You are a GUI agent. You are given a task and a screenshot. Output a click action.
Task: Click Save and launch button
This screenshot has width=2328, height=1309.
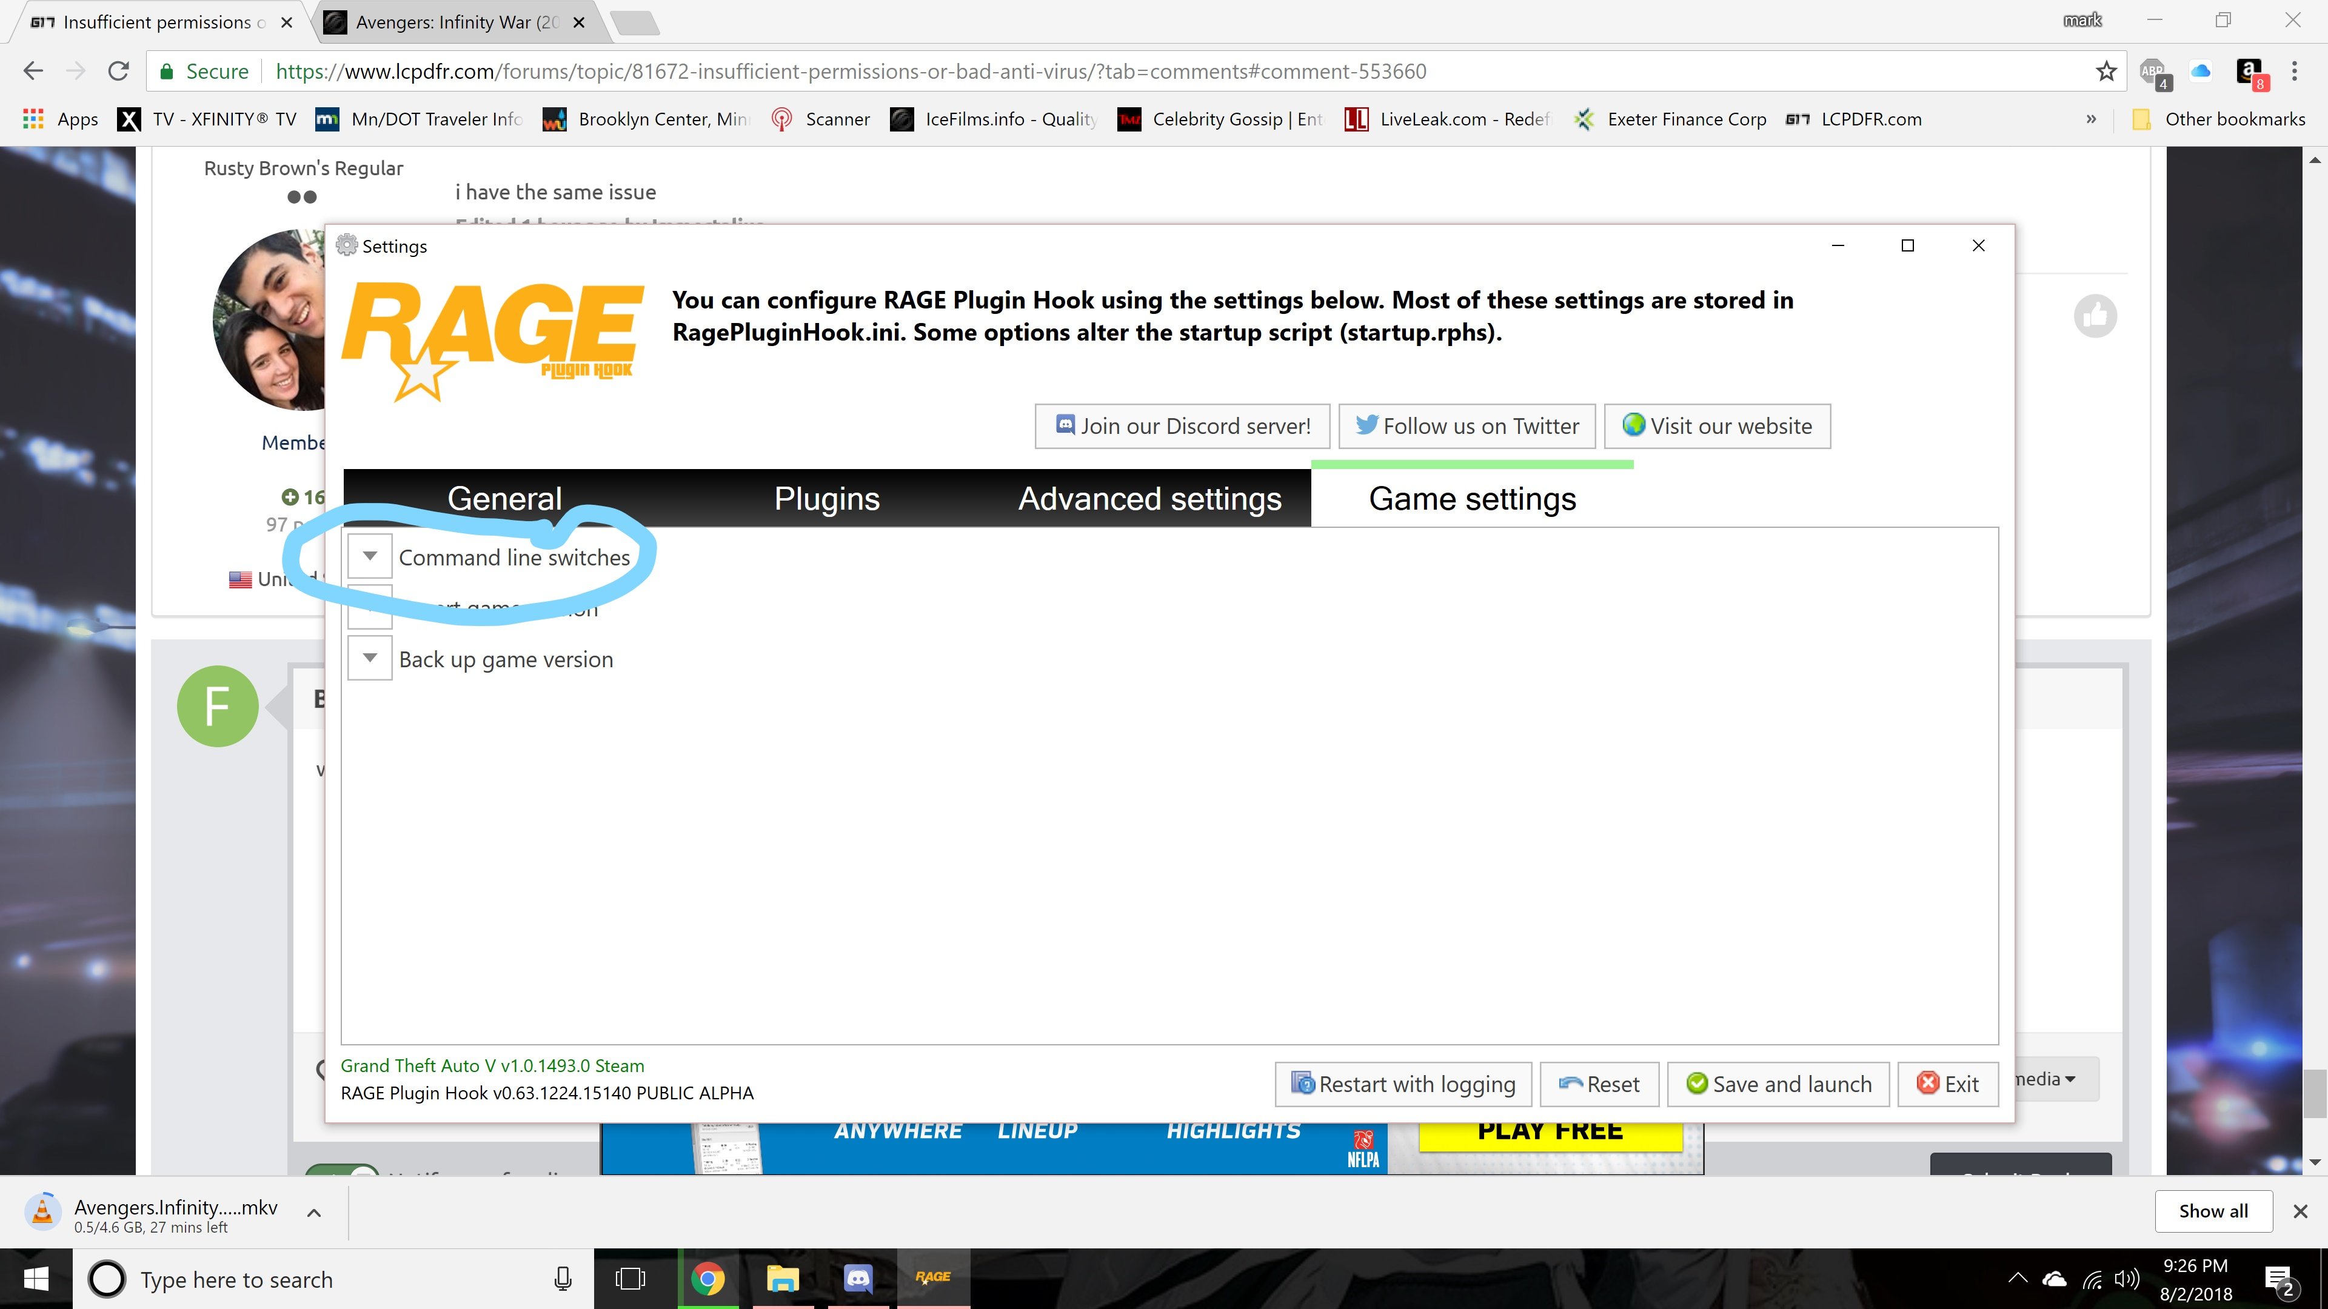(x=1778, y=1084)
